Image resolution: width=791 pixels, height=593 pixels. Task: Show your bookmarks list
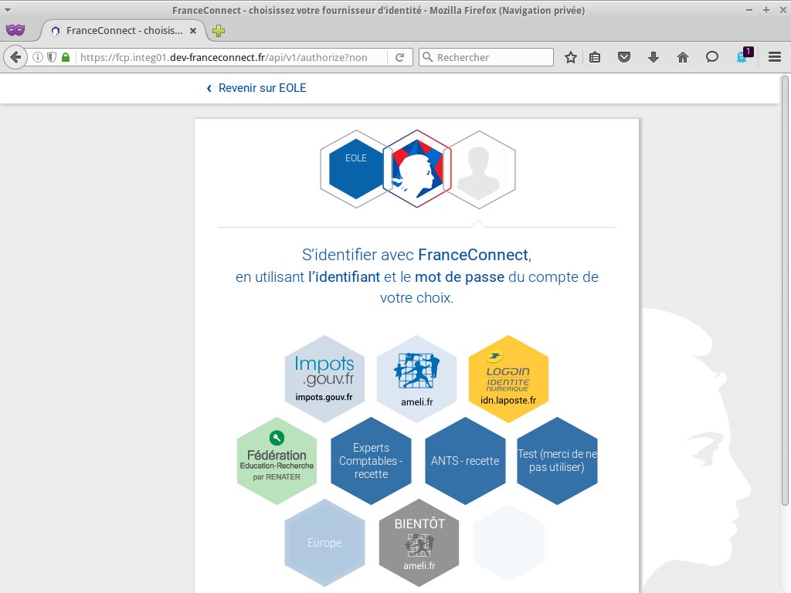596,57
